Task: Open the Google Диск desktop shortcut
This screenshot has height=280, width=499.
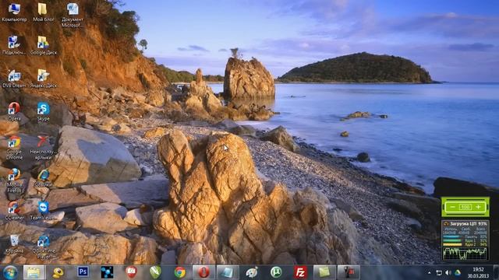Action: [x=44, y=45]
